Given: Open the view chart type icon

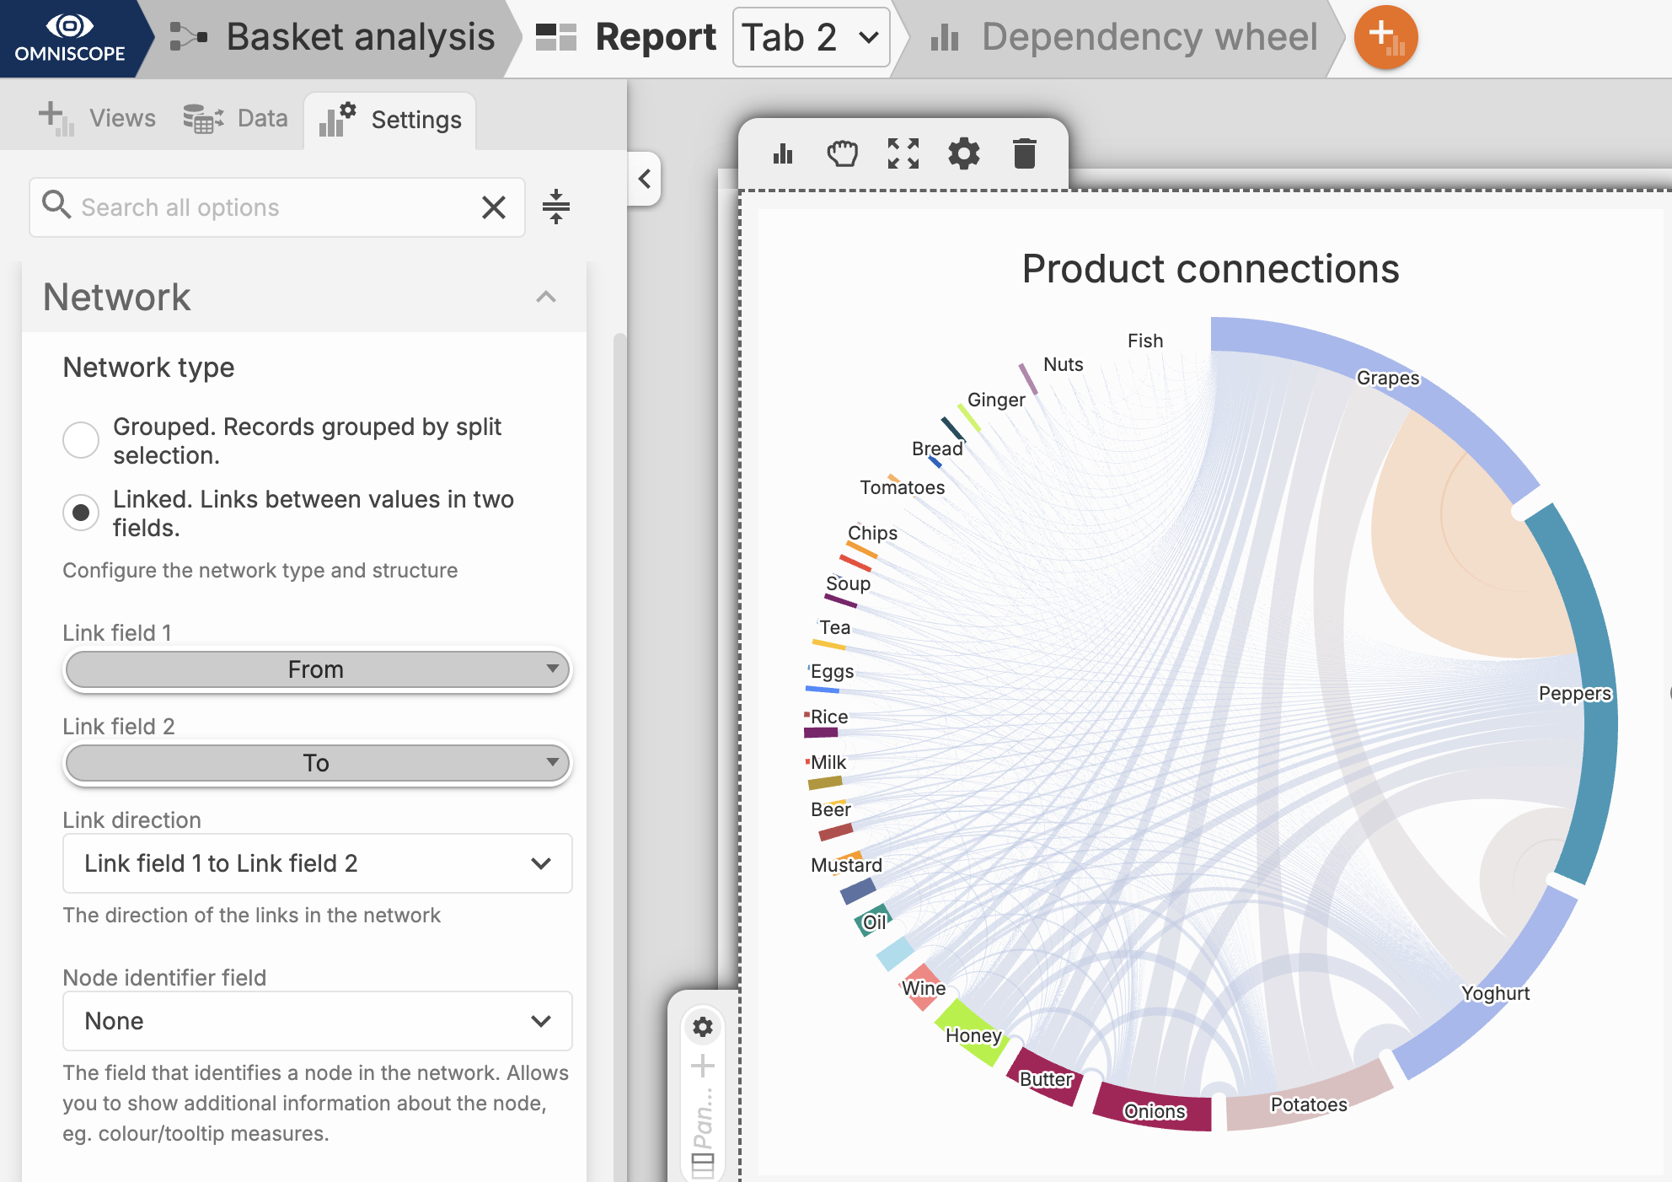Looking at the screenshot, I should (x=783, y=154).
